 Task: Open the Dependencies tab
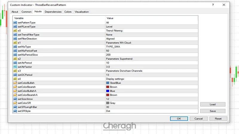pos(53,12)
